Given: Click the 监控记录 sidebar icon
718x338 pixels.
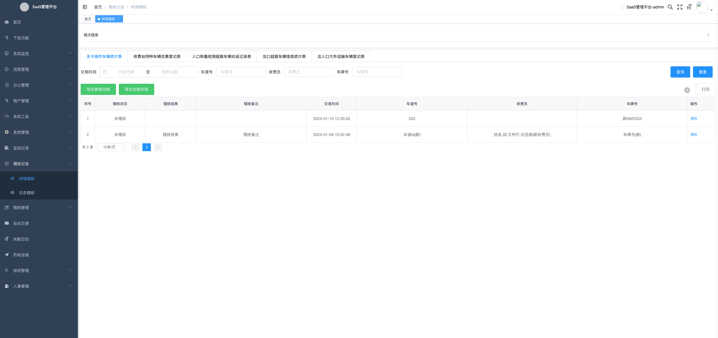Looking at the screenshot, I should pyautogui.click(x=7, y=148).
